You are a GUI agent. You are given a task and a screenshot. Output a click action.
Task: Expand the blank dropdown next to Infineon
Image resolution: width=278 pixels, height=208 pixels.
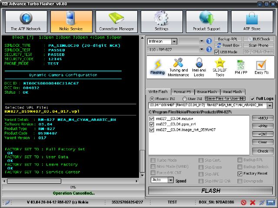pyautogui.click(x=202, y=41)
